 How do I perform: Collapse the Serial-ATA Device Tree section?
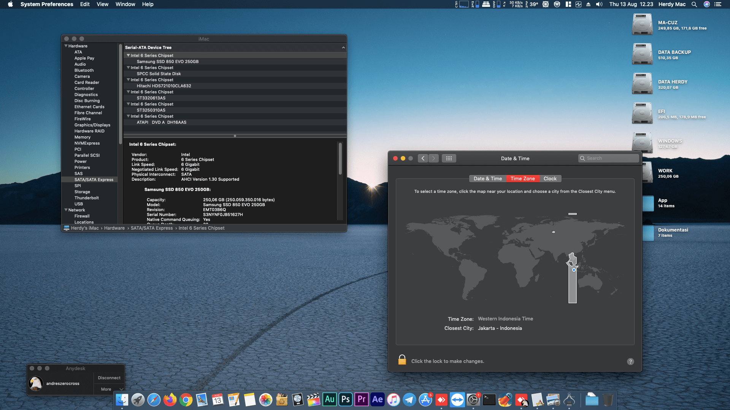[x=343, y=47]
